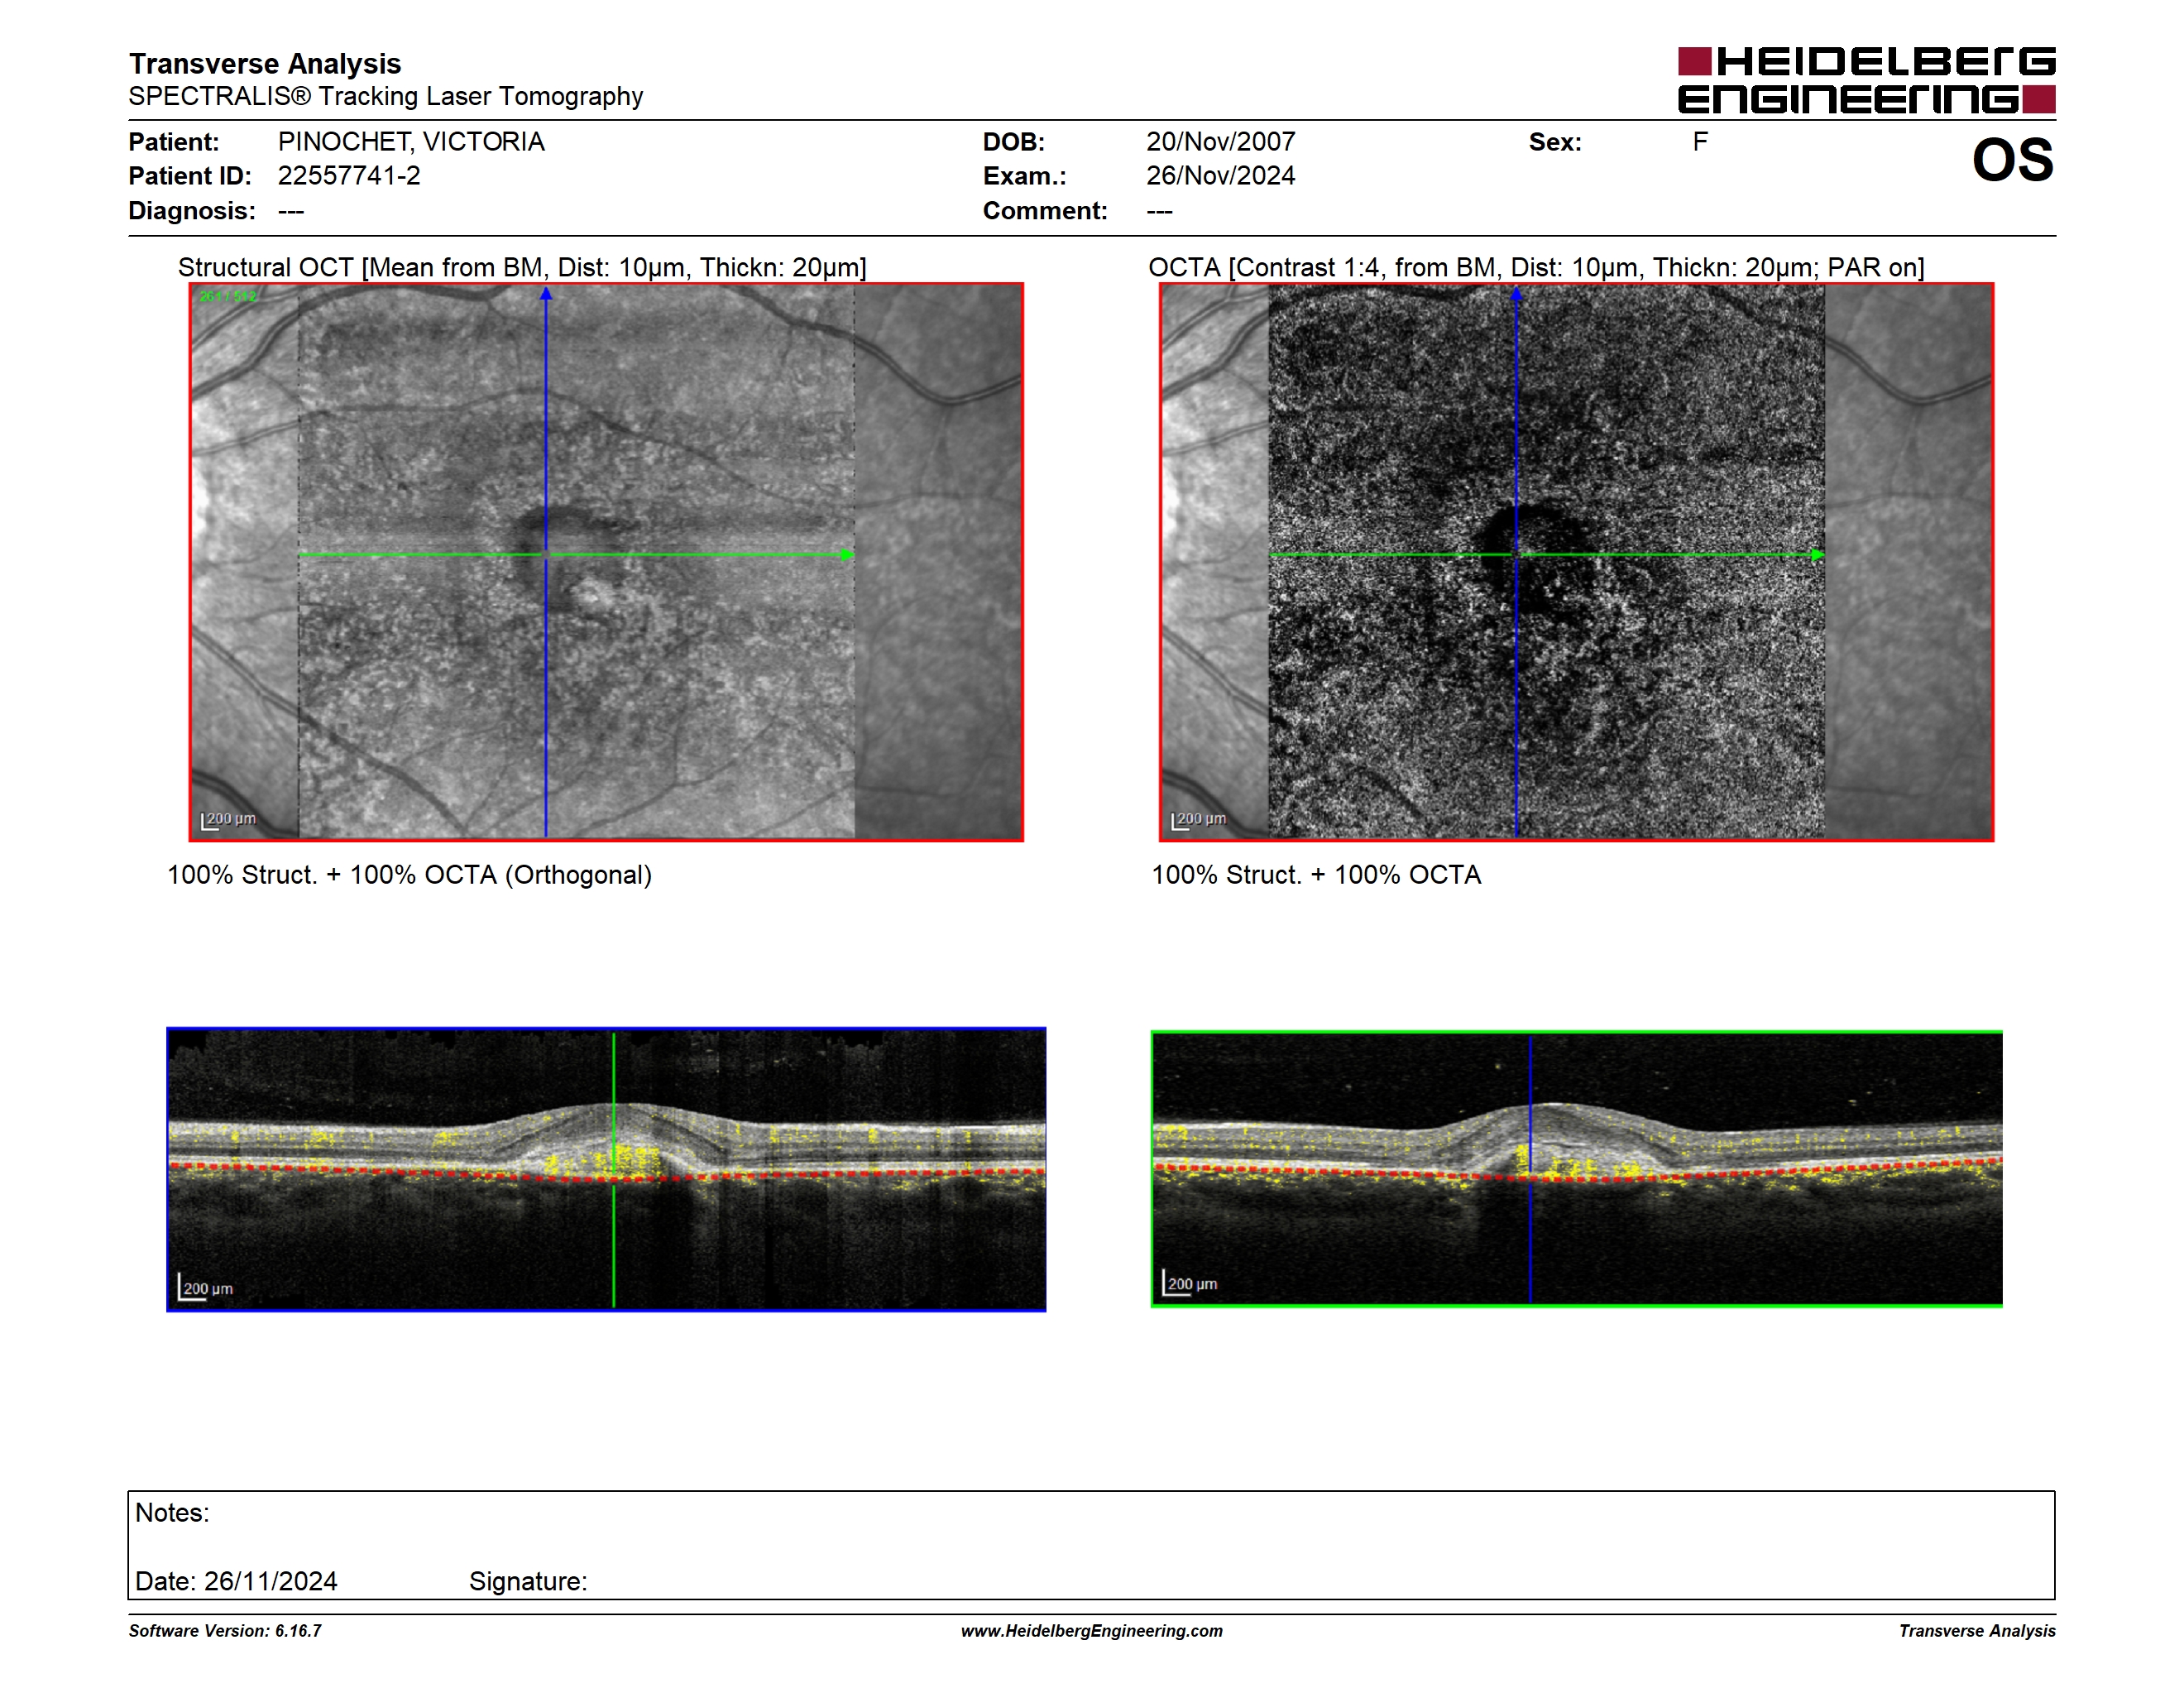Image resolution: width=2184 pixels, height=1688 pixels.
Task: Click the 'Signature:' field
Action: [528, 1581]
